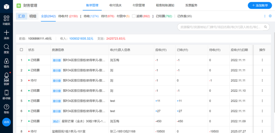Open row 4 actions three-dot menu
The width and height of the screenshot is (275, 133).
(x=262, y=91)
